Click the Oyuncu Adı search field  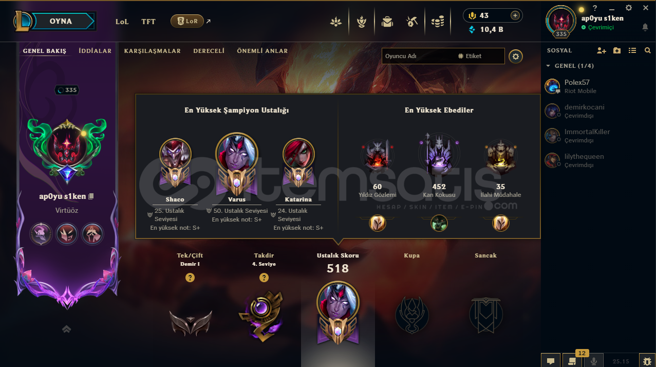[418, 56]
